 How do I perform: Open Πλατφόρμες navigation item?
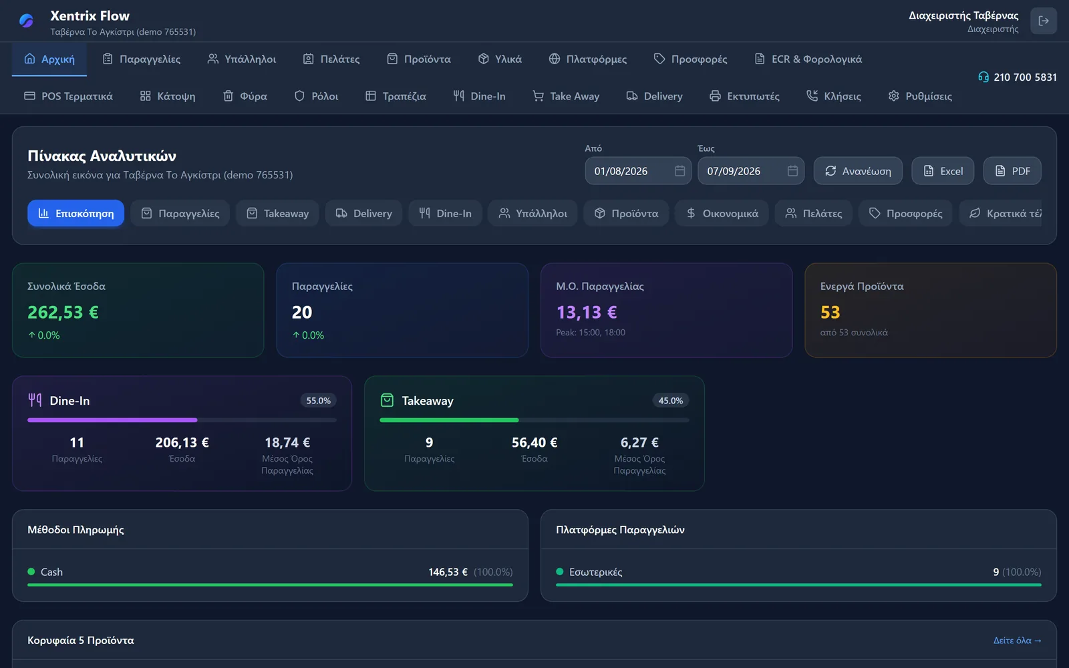point(587,59)
